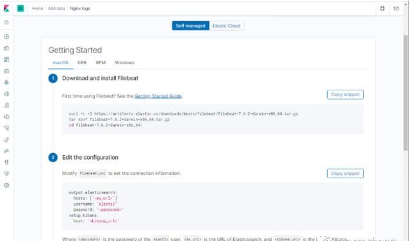Click the Kibana logo

[6, 8]
